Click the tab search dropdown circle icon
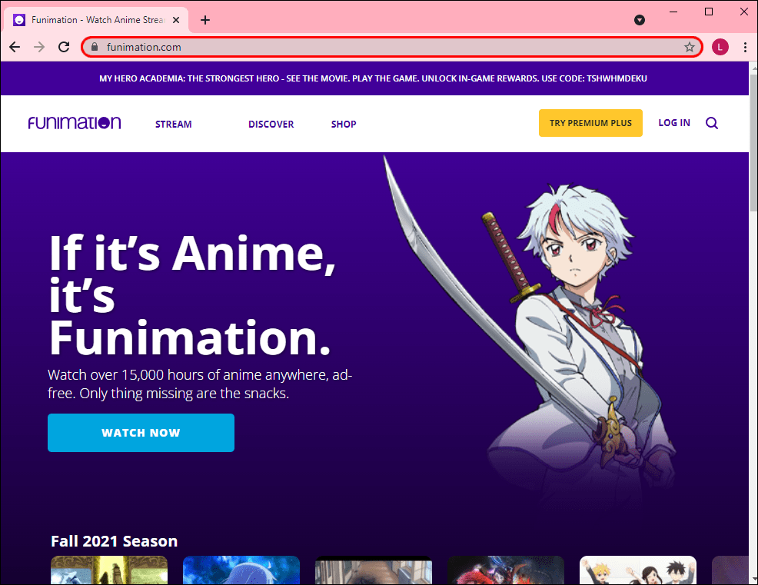 (x=640, y=20)
